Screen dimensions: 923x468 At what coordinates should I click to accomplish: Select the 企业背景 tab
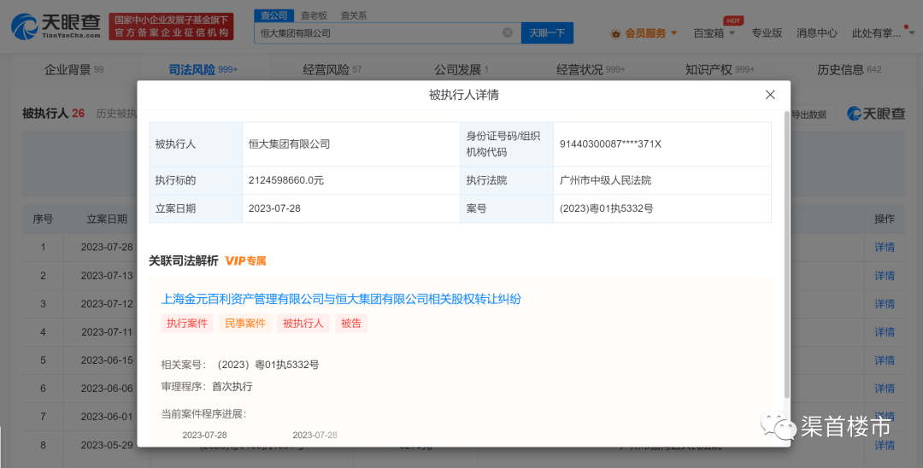73,70
